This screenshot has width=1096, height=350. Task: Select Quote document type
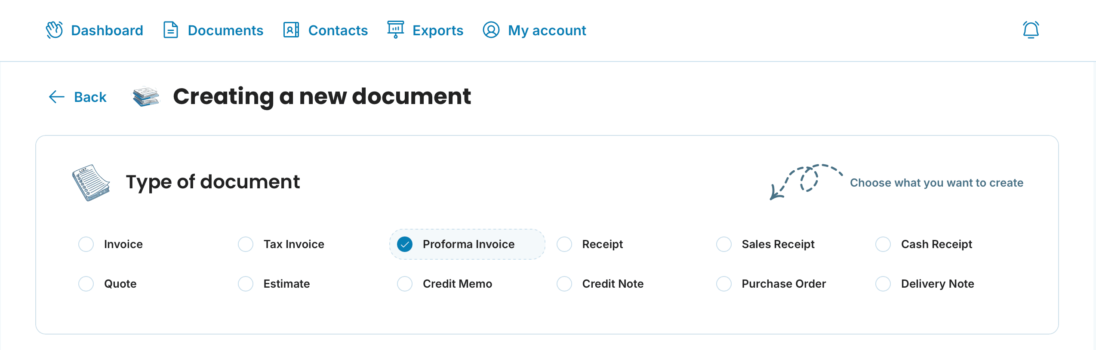tap(86, 284)
